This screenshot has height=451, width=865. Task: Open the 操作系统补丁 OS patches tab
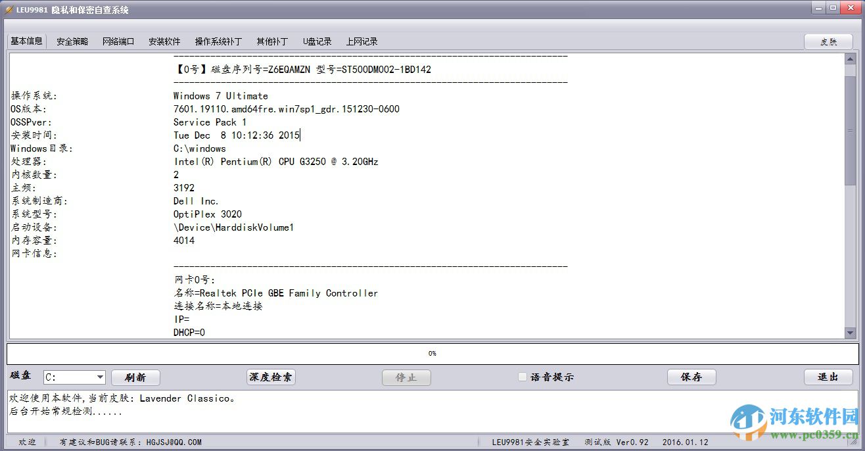(218, 41)
